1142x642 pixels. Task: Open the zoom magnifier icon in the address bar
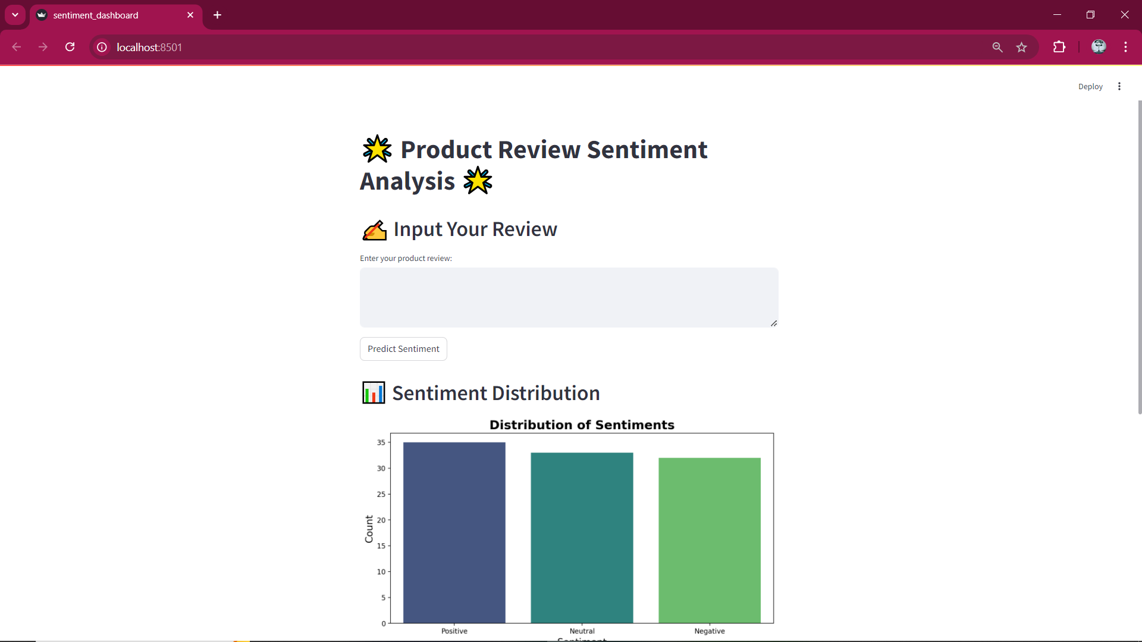[997, 47]
